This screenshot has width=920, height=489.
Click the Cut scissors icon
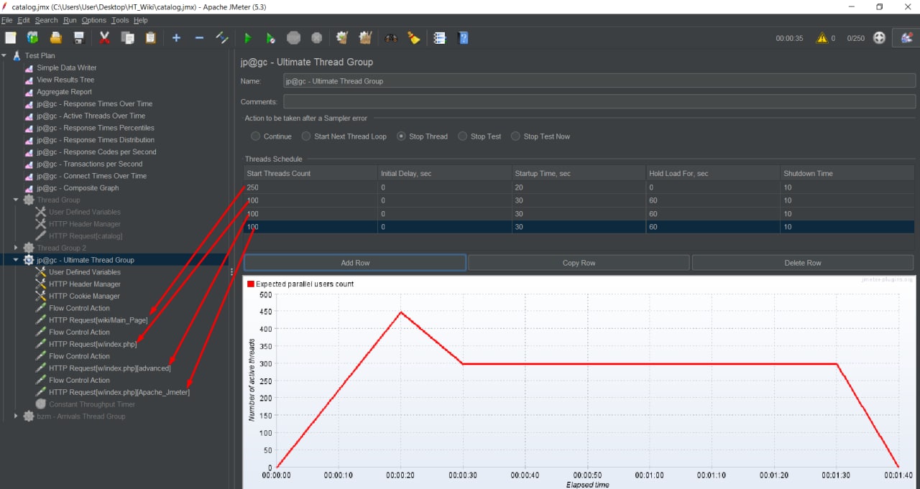(x=104, y=37)
